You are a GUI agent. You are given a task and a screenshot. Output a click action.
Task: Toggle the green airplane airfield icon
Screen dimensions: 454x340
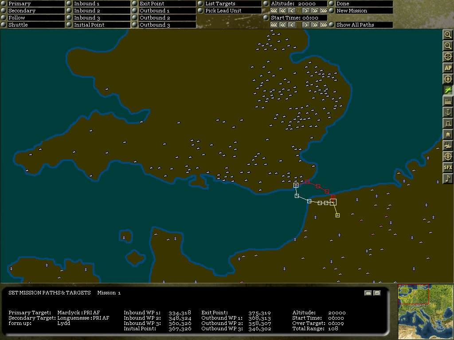[448, 90]
